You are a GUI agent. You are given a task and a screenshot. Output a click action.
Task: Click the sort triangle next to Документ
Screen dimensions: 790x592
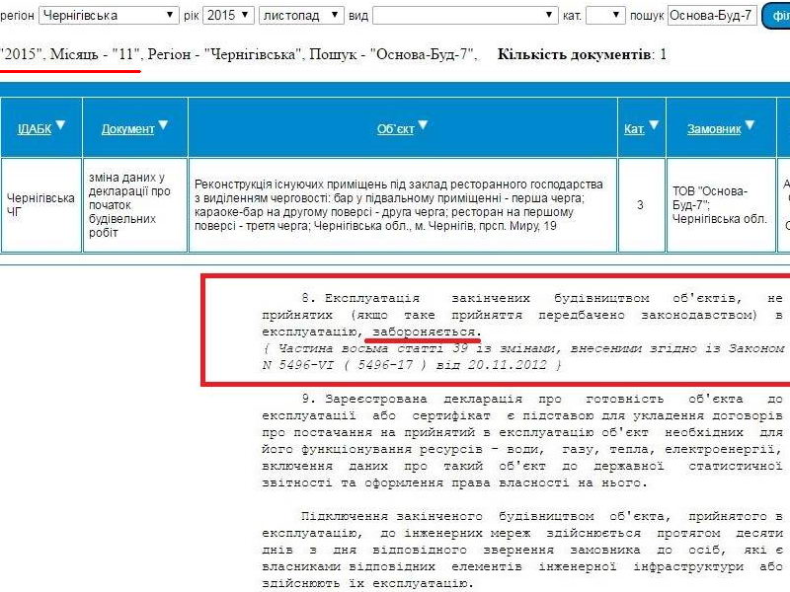point(164,124)
